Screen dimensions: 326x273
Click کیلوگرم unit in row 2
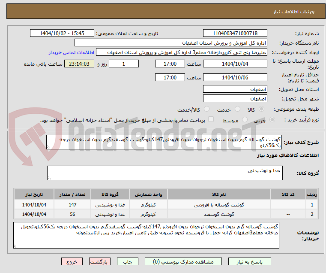point(148,214)
